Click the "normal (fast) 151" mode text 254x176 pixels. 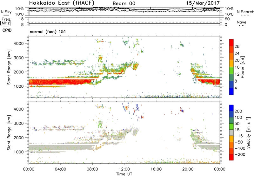click(x=48, y=31)
